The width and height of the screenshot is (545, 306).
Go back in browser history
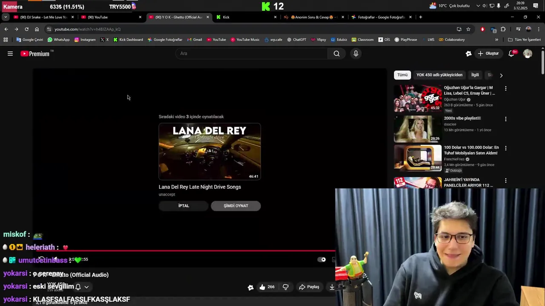pyautogui.click(x=6, y=29)
